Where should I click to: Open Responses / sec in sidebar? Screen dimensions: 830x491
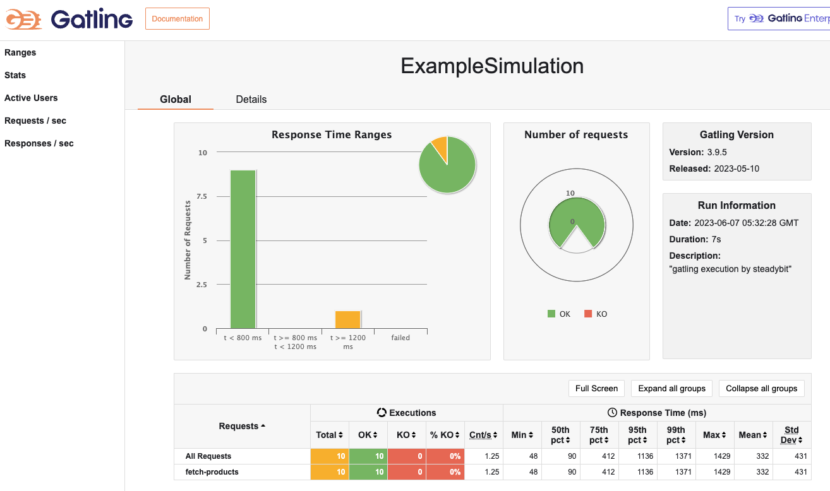(39, 143)
